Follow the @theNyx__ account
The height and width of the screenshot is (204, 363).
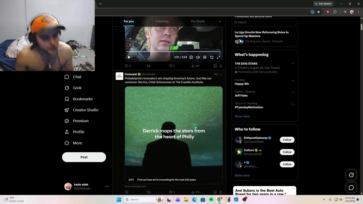tap(287, 164)
